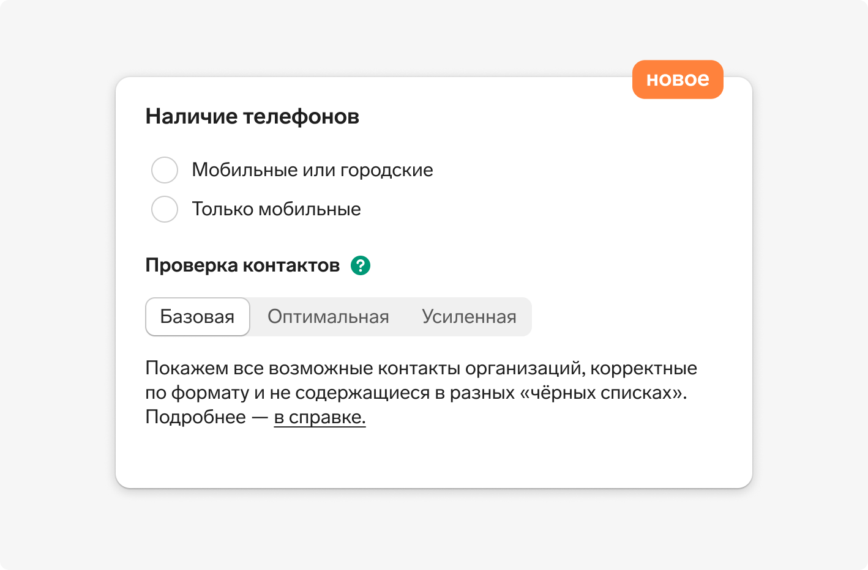This screenshot has width=868, height=570.
Task: Click the Проверка контактов heading
Action: pos(242,265)
